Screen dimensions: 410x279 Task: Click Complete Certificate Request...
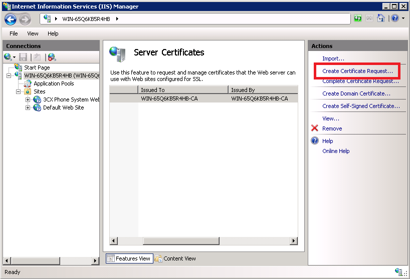360,81
